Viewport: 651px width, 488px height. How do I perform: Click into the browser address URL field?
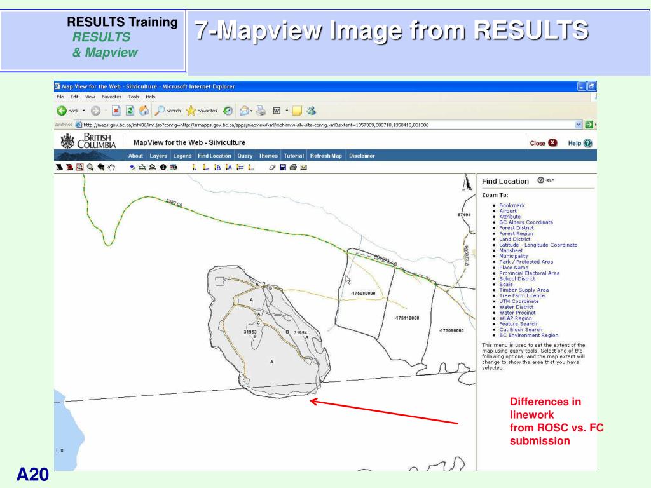(x=328, y=125)
